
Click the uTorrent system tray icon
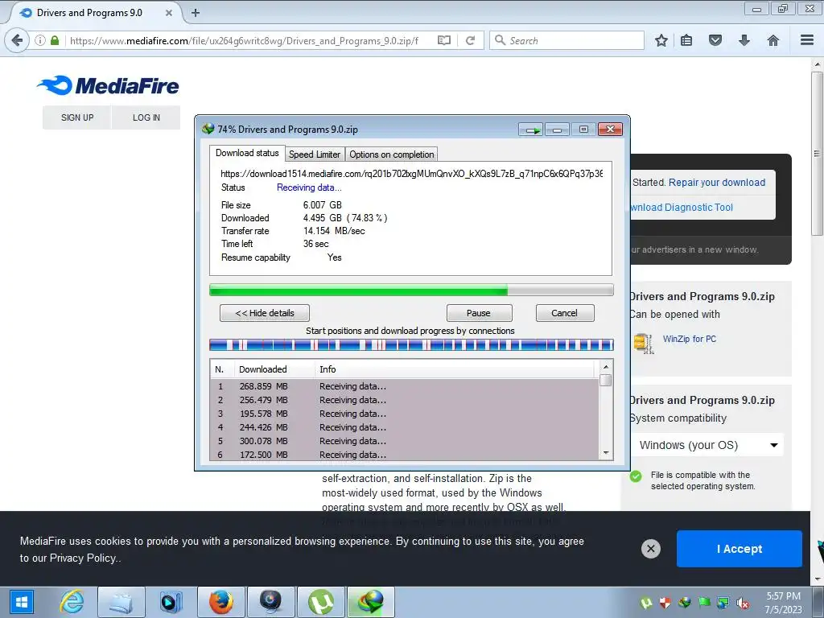pos(646,603)
